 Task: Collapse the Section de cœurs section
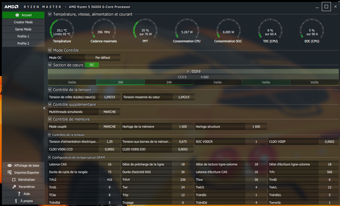point(50,65)
